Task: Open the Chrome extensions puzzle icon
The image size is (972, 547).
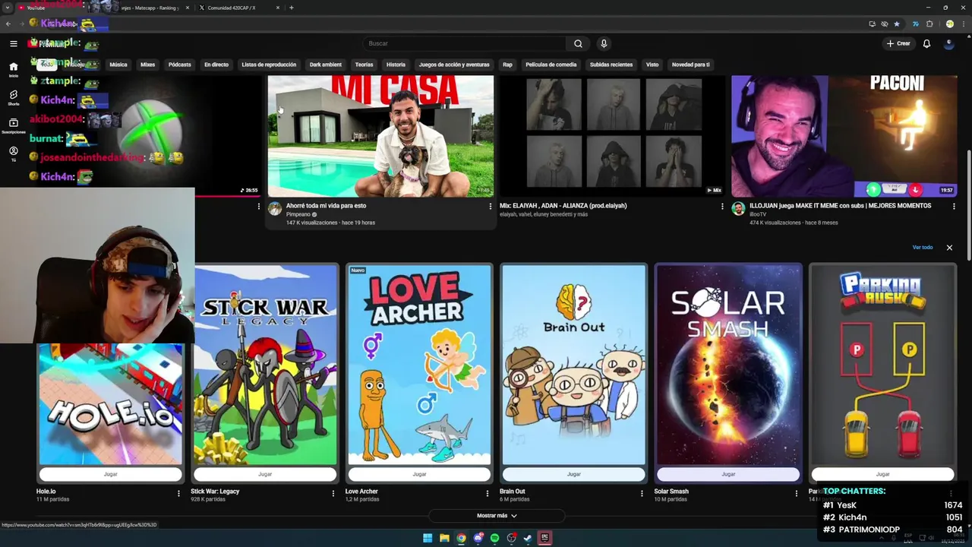Action: [929, 24]
